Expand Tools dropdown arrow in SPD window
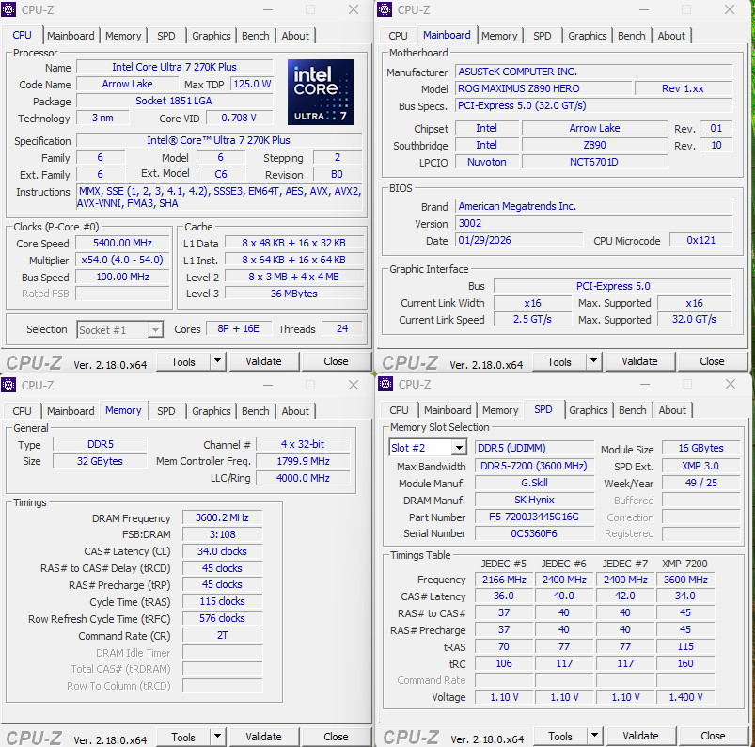755x747 pixels. [x=594, y=736]
